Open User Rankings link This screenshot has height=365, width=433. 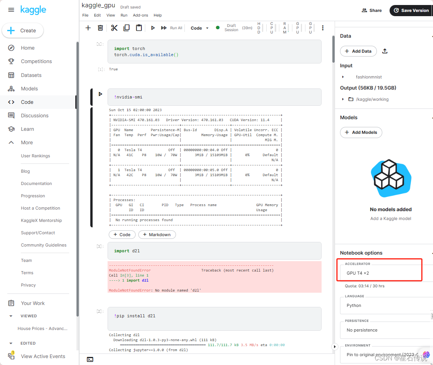click(35, 156)
